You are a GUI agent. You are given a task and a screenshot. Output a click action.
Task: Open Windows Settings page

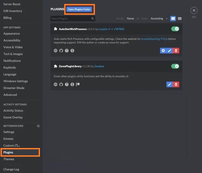[16, 81]
